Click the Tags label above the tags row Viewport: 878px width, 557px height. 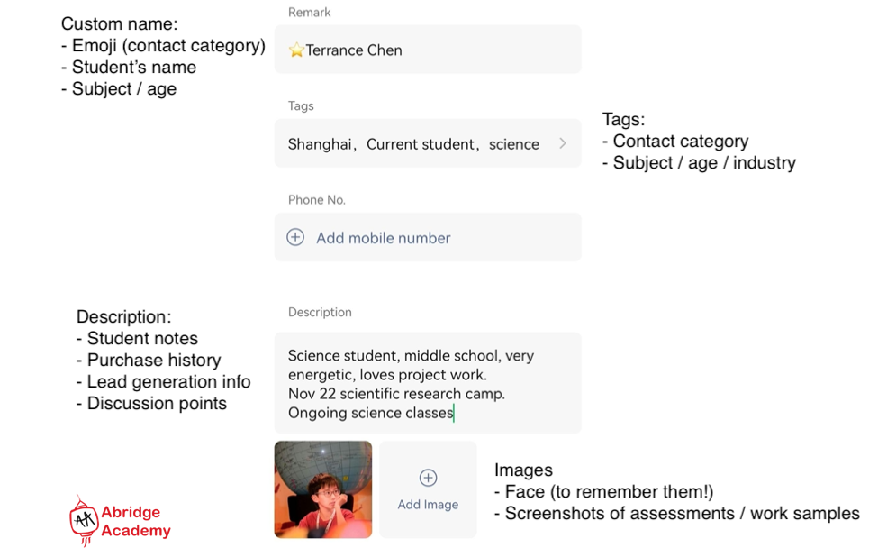[301, 106]
